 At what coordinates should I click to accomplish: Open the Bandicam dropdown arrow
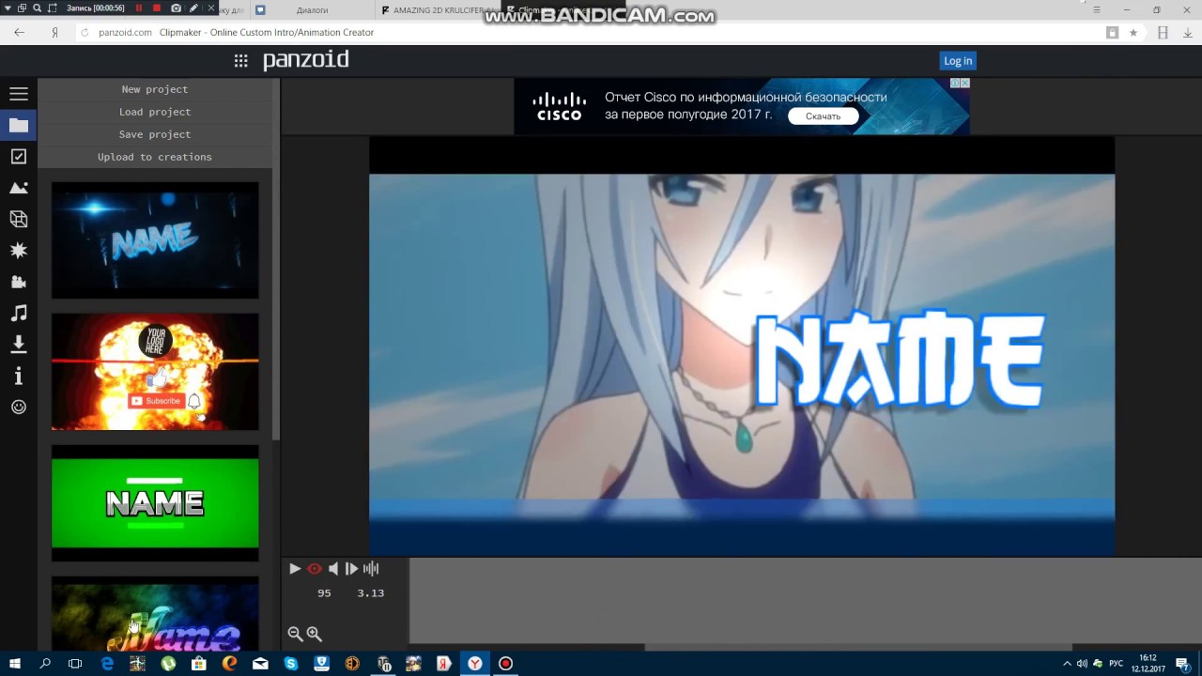[8, 8]
